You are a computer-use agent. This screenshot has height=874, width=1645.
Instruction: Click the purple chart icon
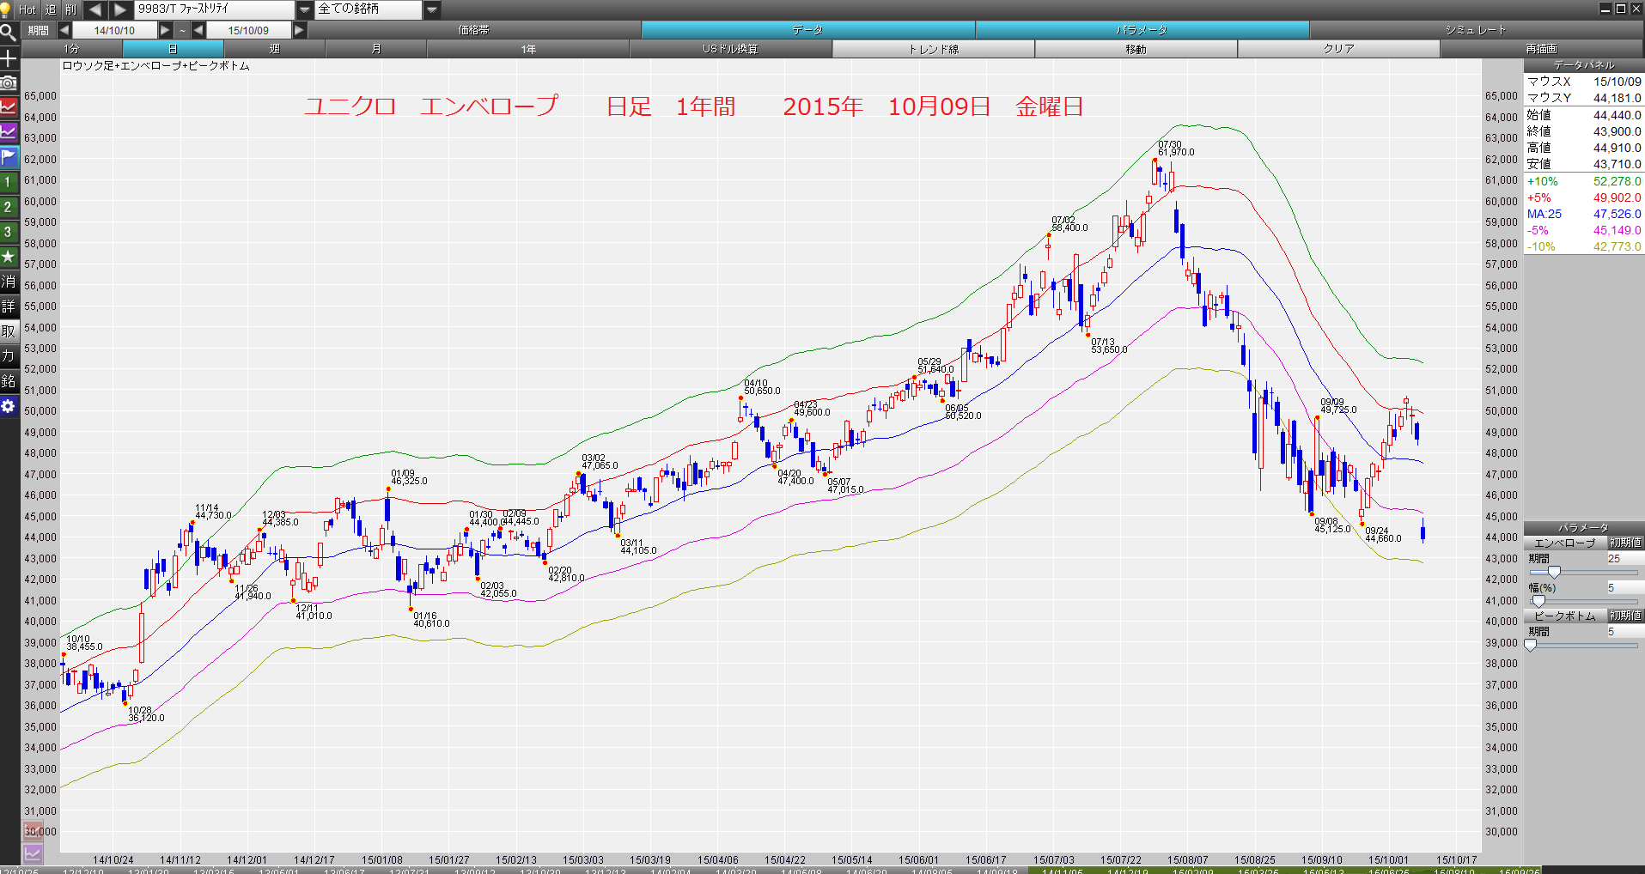tap(9, 132)
